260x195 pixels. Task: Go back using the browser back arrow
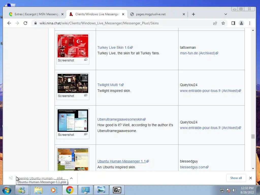[9, 23]
